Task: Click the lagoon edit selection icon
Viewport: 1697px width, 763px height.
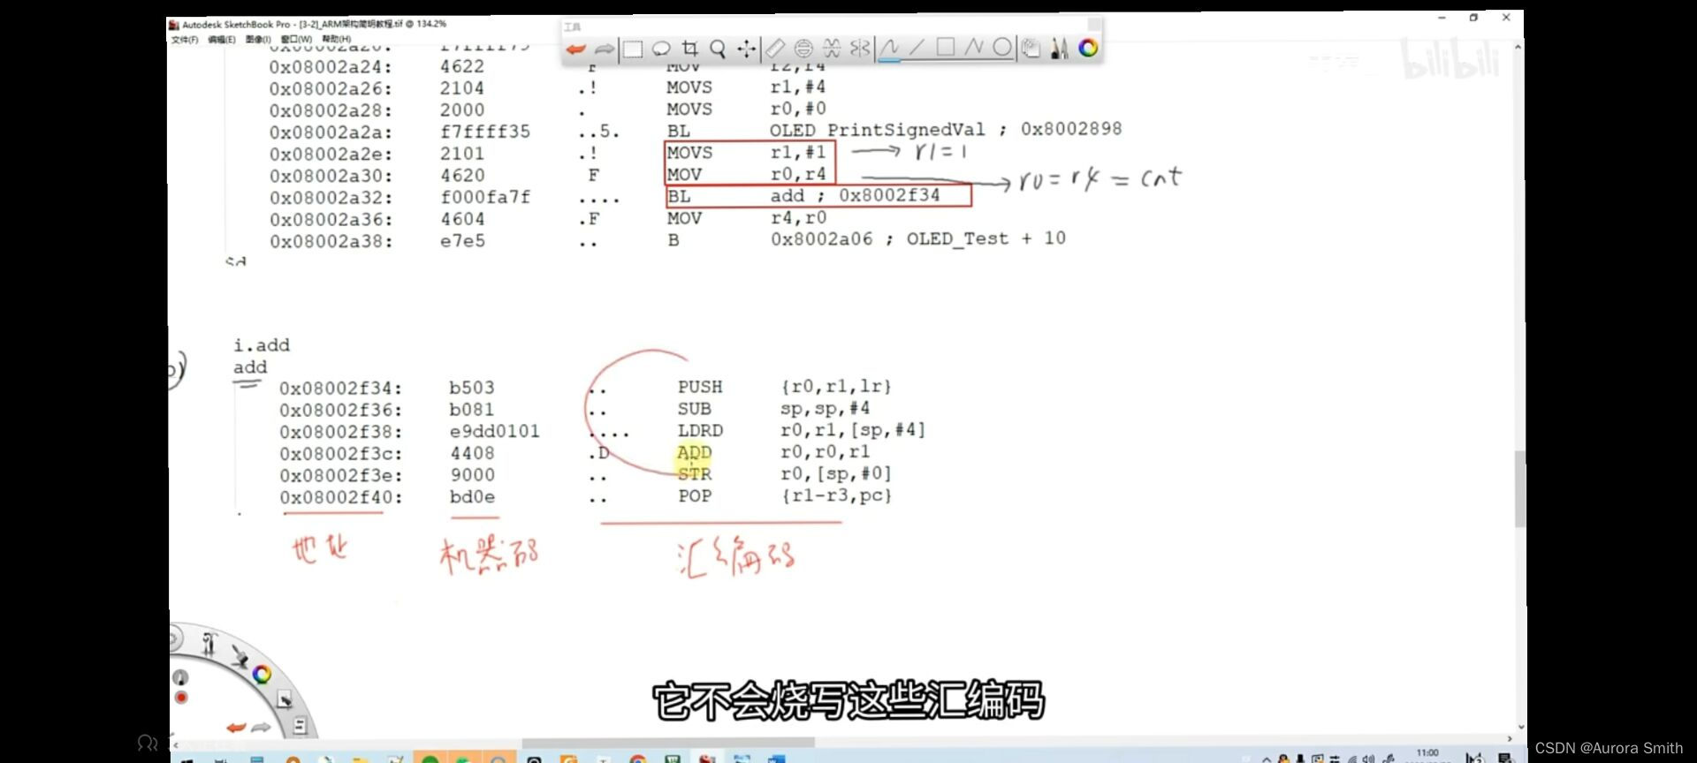Action: coord(285,700)
